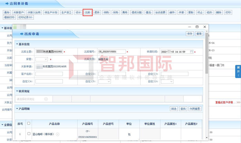Collapse the 产品明细 section
The image size is (241, 143).
coord(17,109)
